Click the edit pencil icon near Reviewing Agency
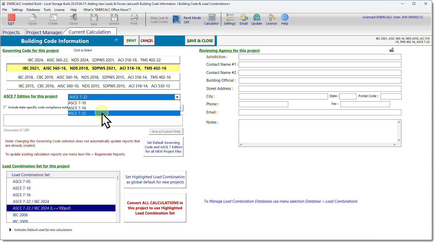Image resolution: width=436 pixels, height=244 pixels. coord(392,50)
